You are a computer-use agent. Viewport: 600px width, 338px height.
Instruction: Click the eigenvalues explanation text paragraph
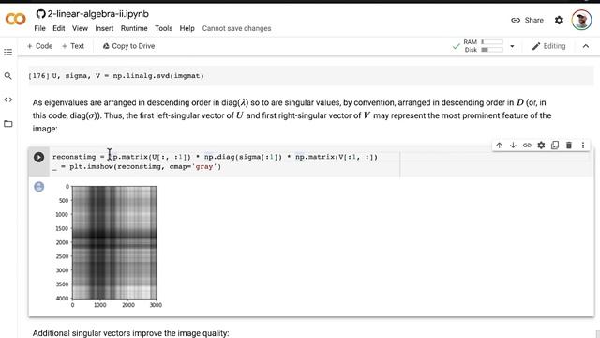(292, 115)
